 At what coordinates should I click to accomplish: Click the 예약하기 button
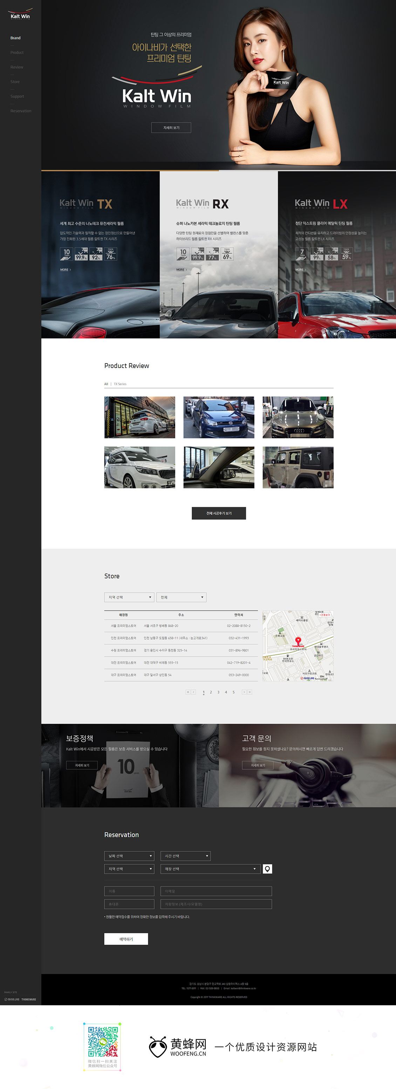(126, 939)
